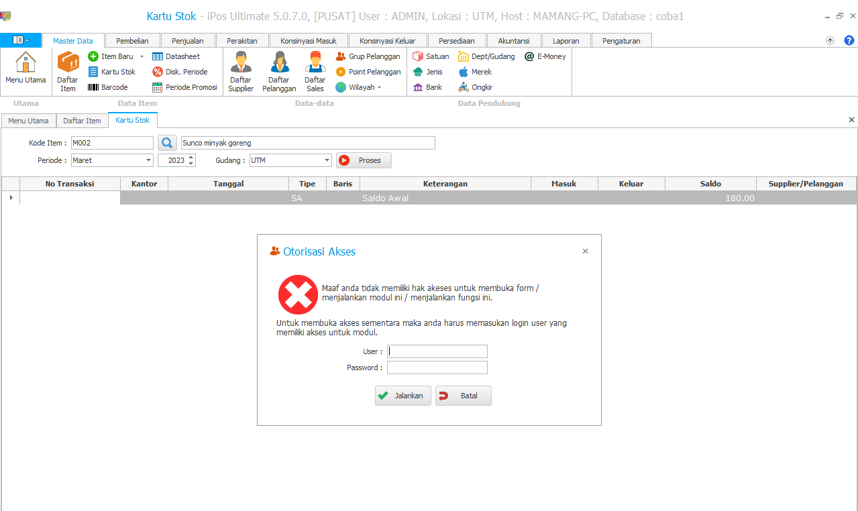Switch to the Penjualan ribbon tab
Viewport: 858px width, 511px height.
pos(187,41)
